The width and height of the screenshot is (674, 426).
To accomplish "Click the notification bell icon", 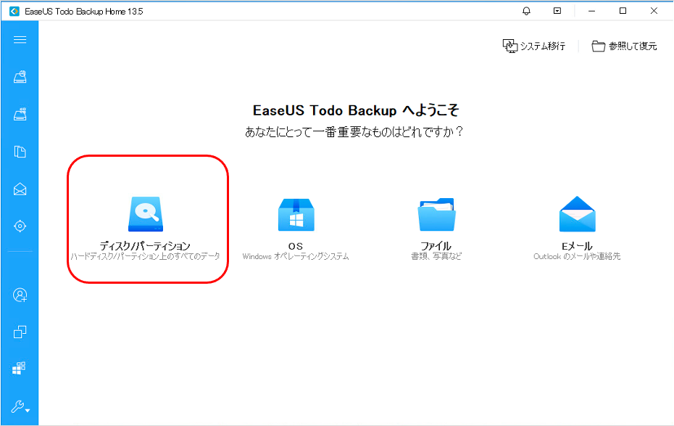I will pos(526,11).
